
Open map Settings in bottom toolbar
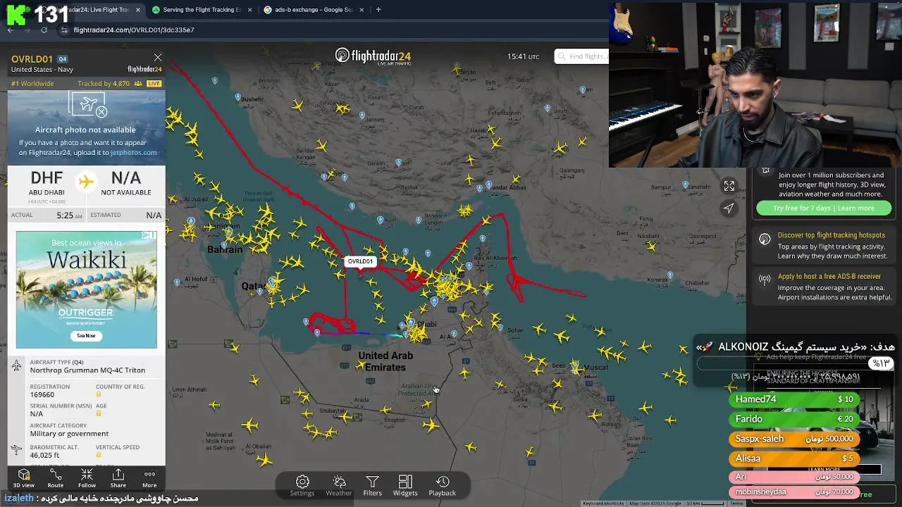(x=302, y=486)
